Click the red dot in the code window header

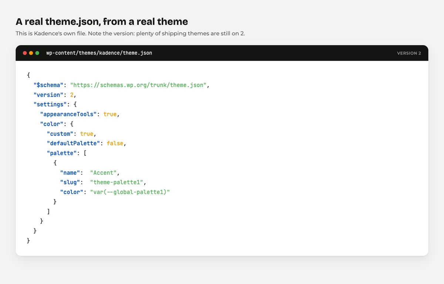[x=25, y=53]
